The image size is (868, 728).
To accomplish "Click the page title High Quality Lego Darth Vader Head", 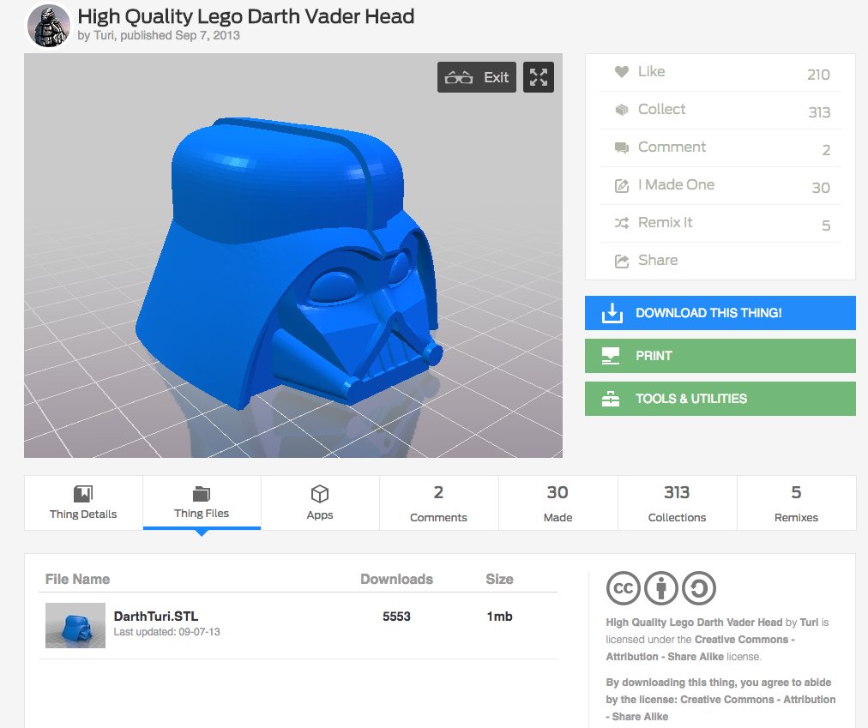I will point(246,16).
